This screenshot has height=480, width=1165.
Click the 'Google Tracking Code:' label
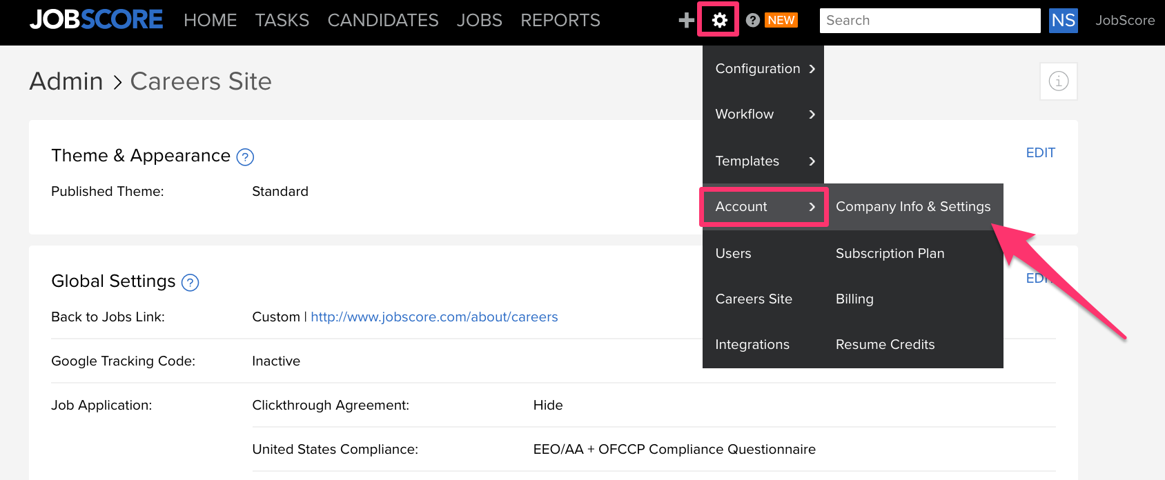124,361
